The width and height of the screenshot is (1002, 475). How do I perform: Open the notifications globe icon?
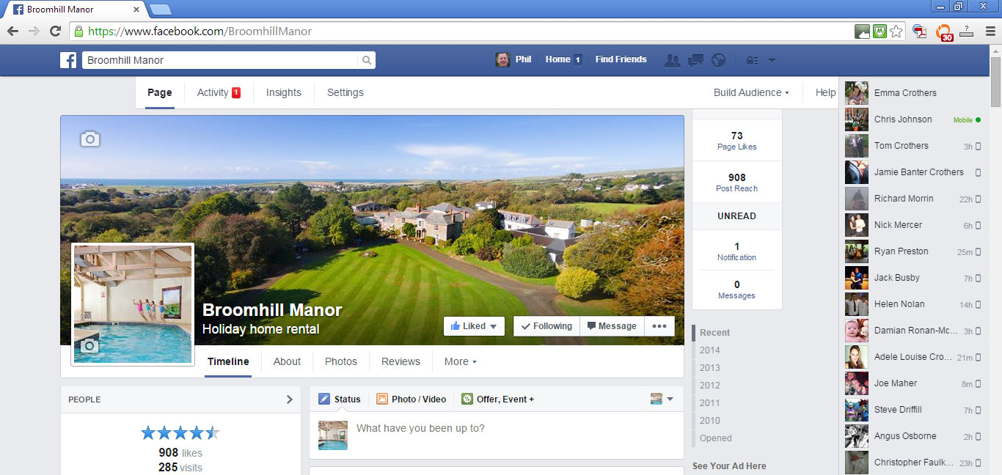[x=718, y=60]
